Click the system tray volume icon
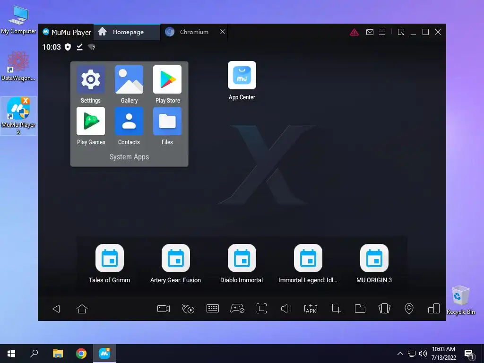Viewport: 484px width, 363px height. (423, 354)
